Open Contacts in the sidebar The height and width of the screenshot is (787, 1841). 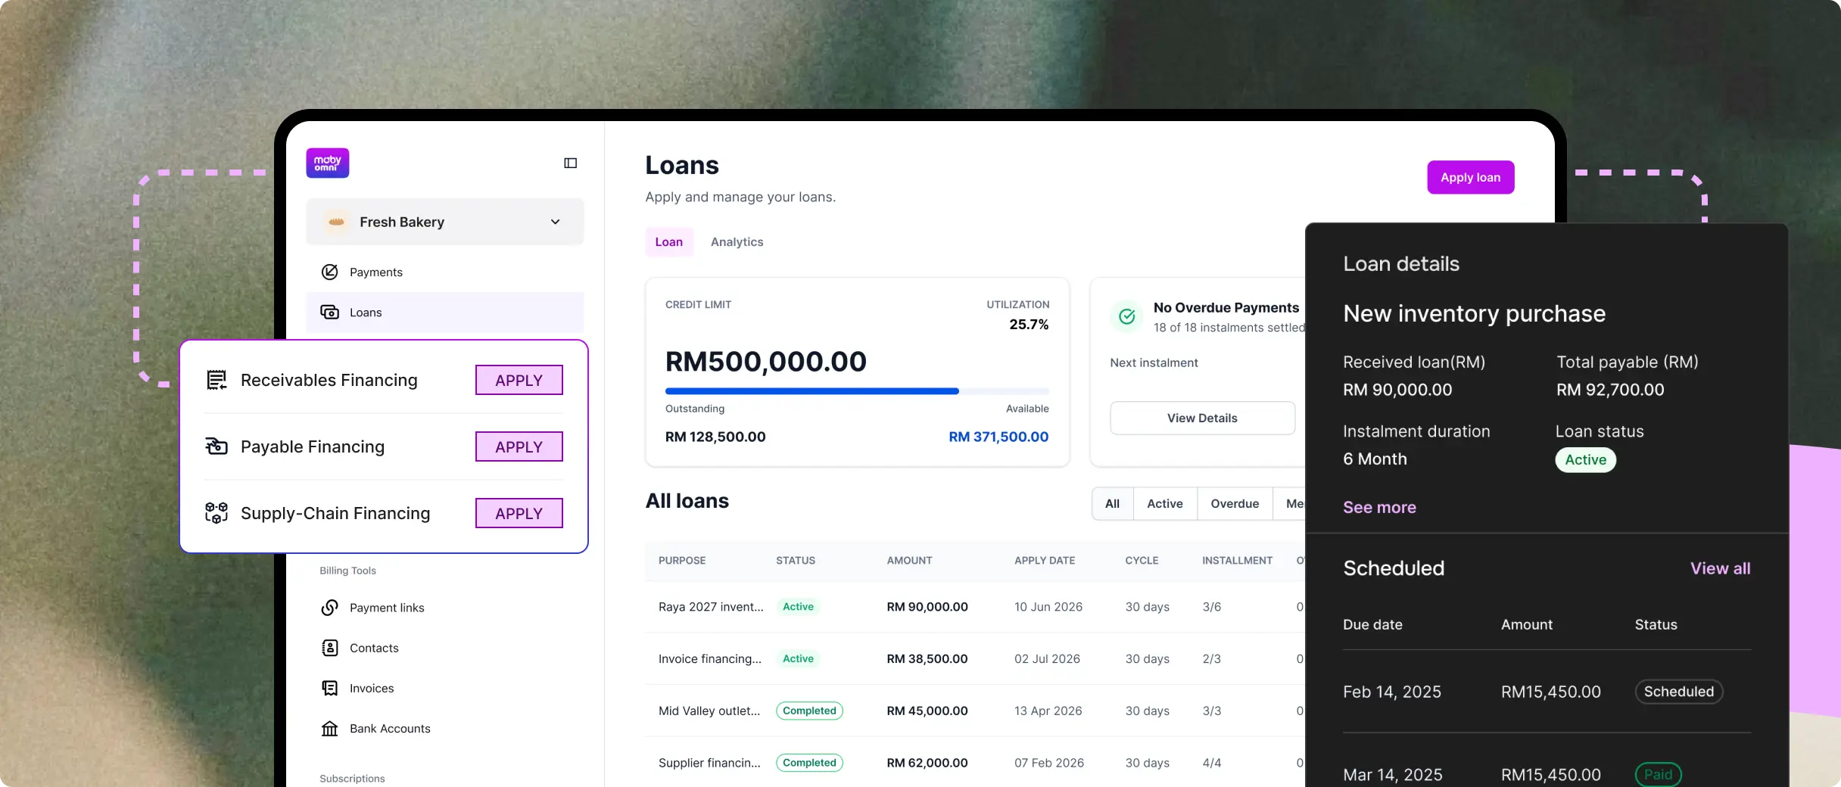coord(445,648)
